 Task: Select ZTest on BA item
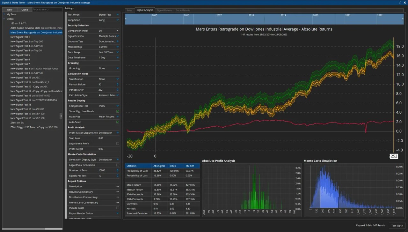tap(17, 123)
